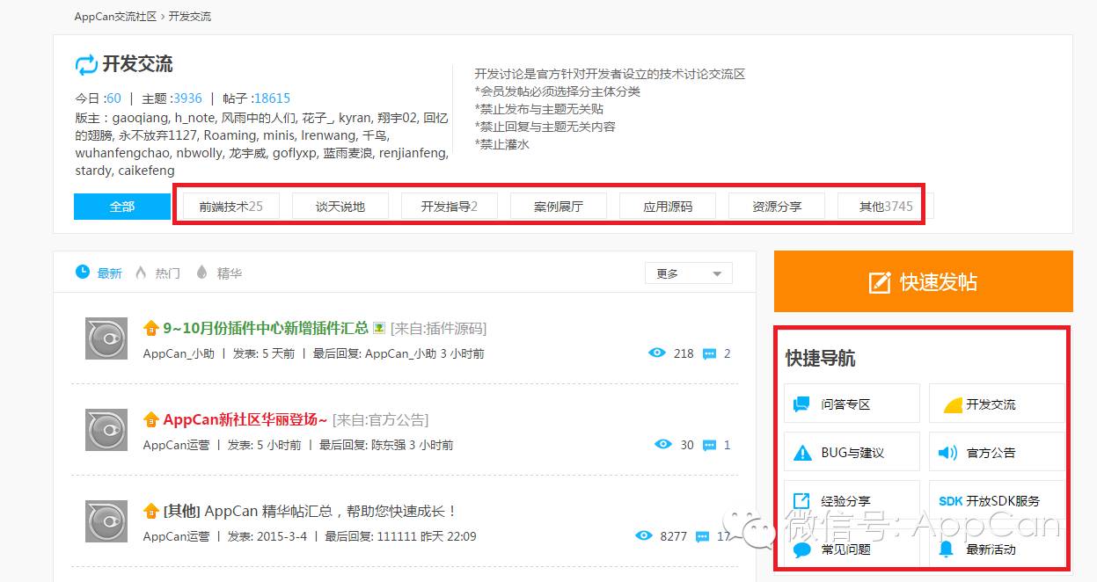Click the eye views icon showing 8277
The height and width of the screenshot is (582, 1097).
point(644,535)
